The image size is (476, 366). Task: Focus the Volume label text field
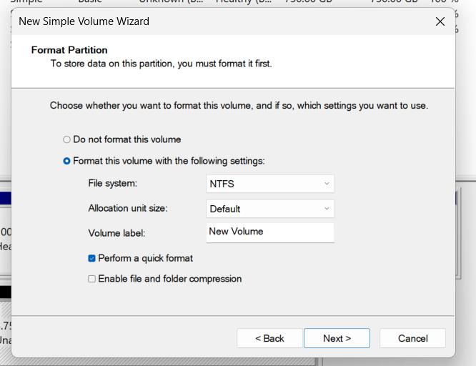tap(269, 232)
